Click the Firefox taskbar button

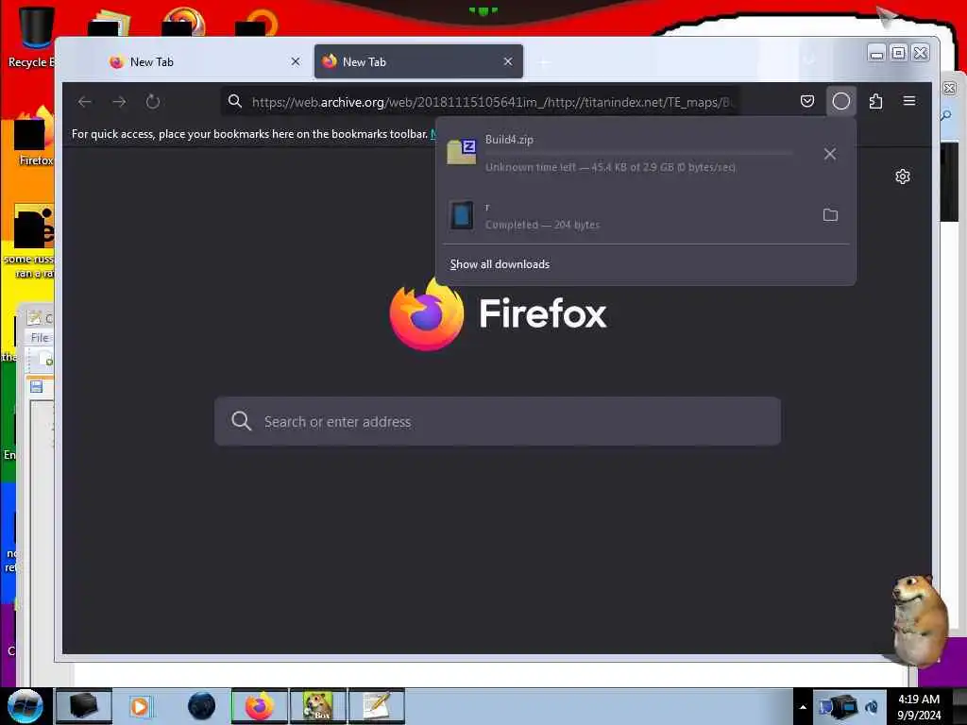(x=260, y=706)
